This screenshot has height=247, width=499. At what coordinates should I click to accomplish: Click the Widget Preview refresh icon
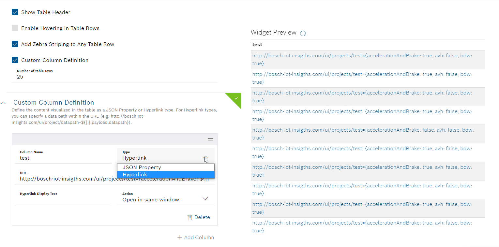pyautogui.click(x=303, y=33)
